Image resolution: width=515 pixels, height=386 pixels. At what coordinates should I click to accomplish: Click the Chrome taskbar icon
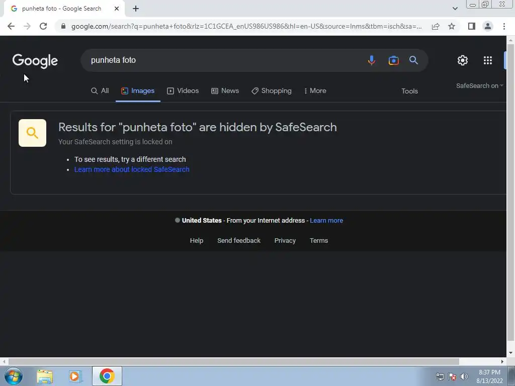(x=107, y=376)
